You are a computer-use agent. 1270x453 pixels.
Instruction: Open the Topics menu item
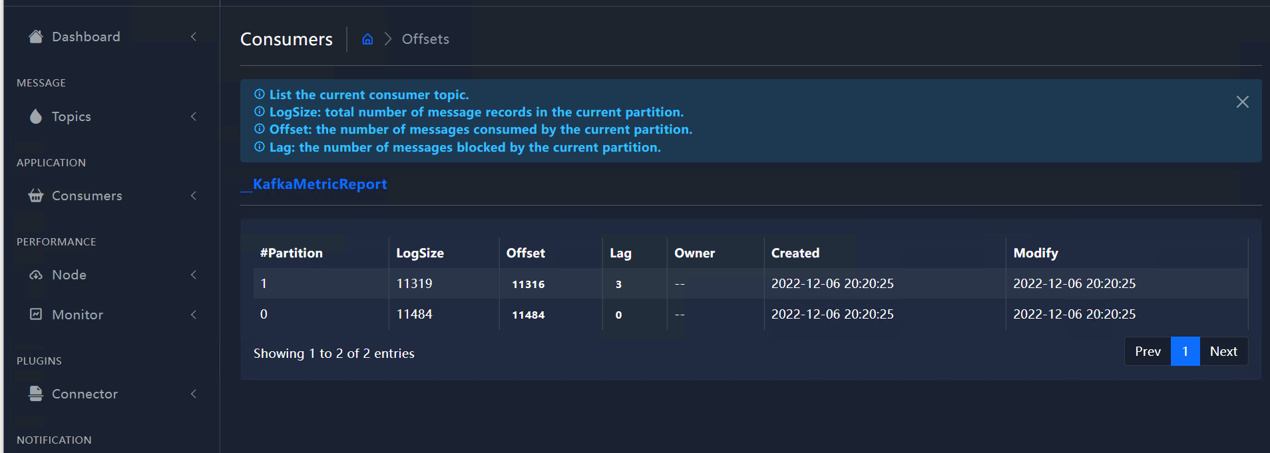tap(71, 116)
